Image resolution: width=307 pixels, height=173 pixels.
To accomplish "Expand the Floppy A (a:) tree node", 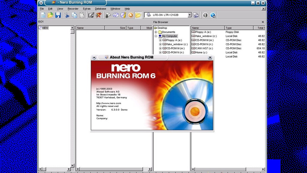I will point(160,40).
